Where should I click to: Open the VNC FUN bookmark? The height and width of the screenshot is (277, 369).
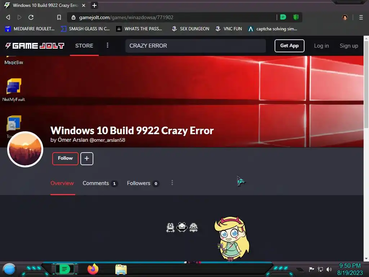click(229, 29)
